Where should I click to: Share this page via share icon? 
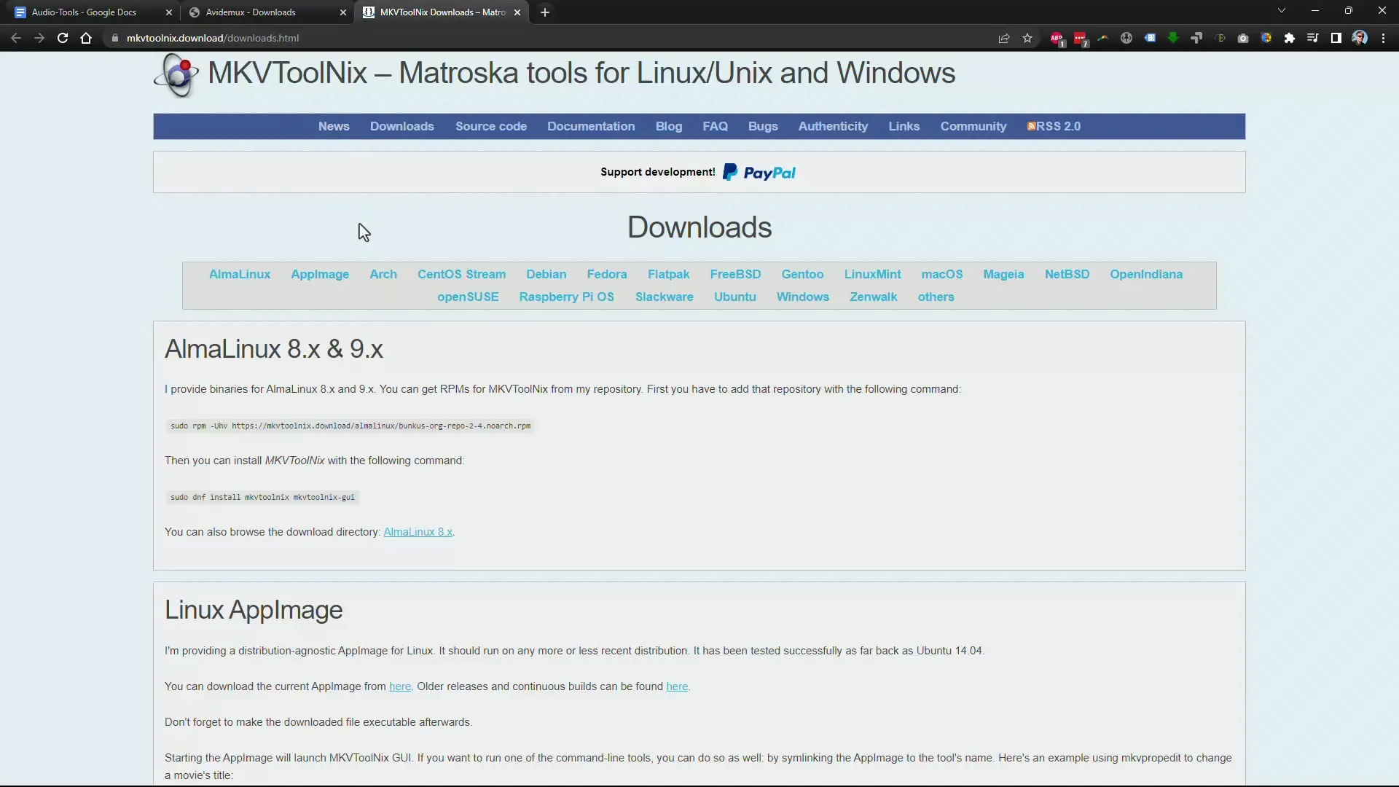pos(1004,38)
